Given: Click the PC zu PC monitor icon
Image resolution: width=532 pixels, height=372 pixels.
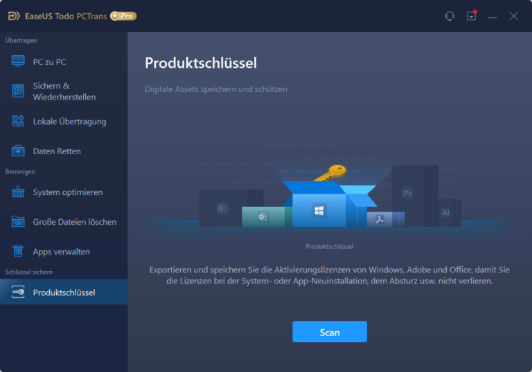Looking at the screenshot, I should pyautogui.click(x=18, y=62).
